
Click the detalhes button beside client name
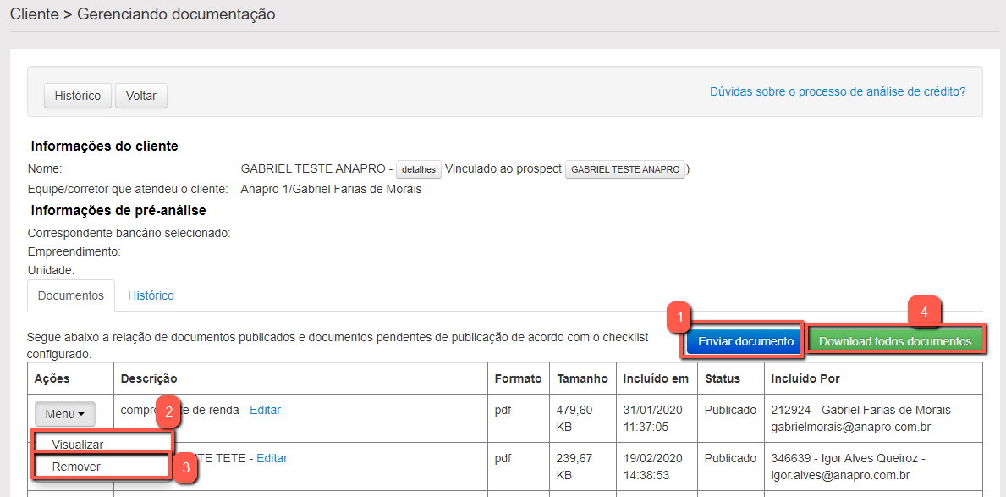(419, 169)
